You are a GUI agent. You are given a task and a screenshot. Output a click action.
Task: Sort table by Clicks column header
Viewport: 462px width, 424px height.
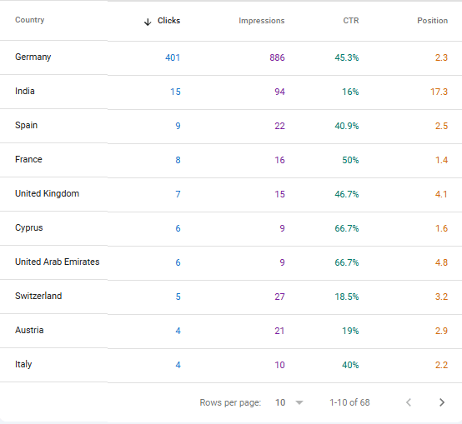point(168,21)
